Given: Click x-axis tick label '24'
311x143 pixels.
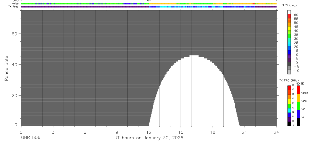Looking at the screenshot, I should tap(277, 132).
